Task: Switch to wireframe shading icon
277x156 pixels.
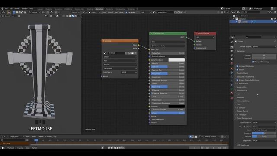Action: (x=68, y=16)
